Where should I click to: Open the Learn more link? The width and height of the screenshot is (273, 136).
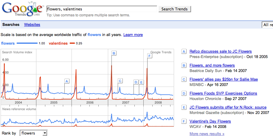click(133, 35)
